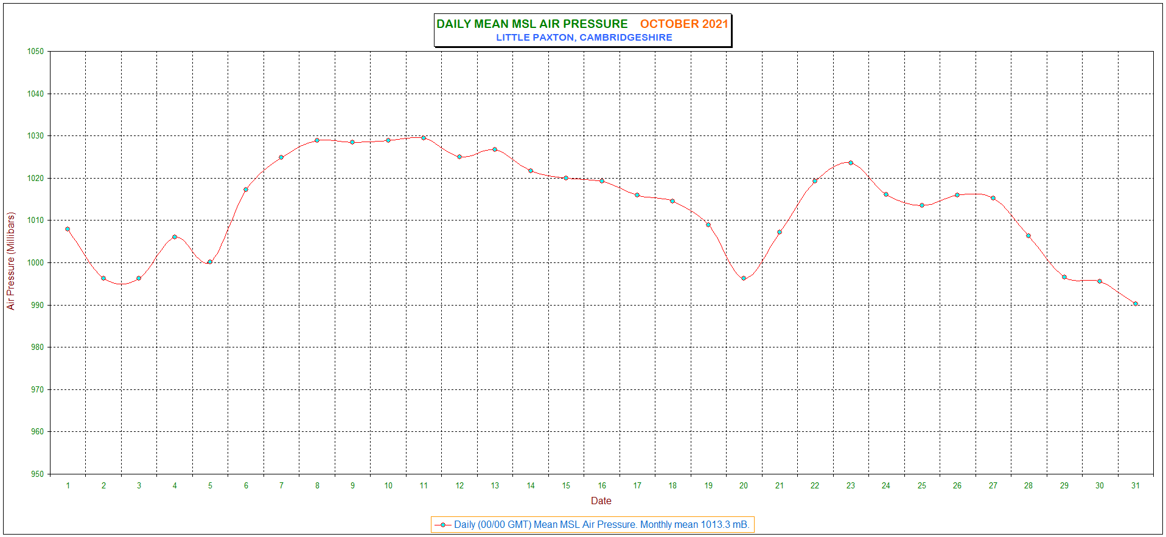Click the y-axis value 950
The image size is (1166, 537).
[38, 474]
